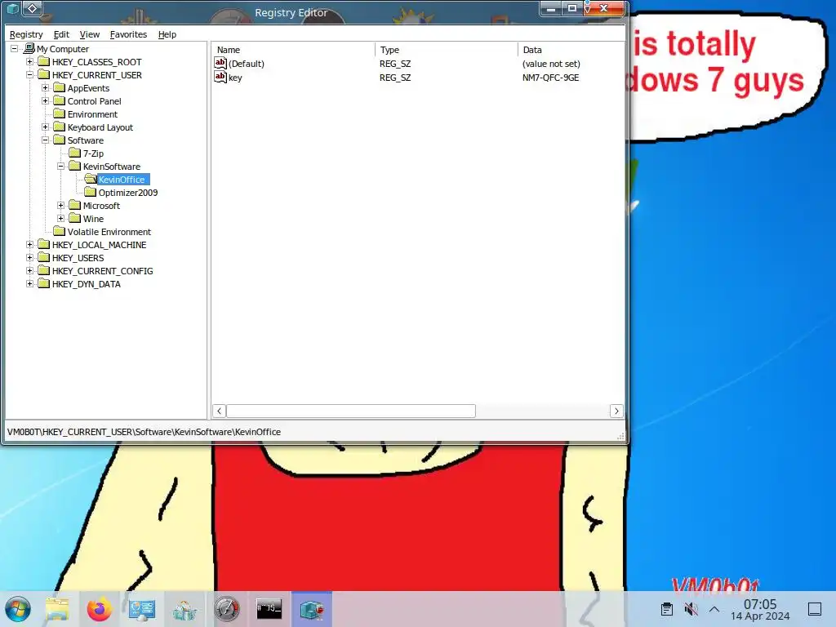
Task: Click the Keyboard Layout folder icon
Action: (59, 127)
